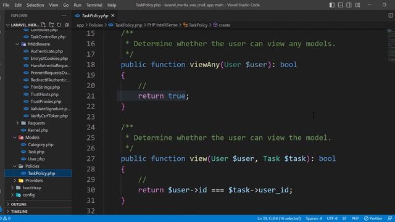Collapse the LARAVEL_INER project root
Image resolution: width=395 pixels, height=222 pixels.
[7, 25]
